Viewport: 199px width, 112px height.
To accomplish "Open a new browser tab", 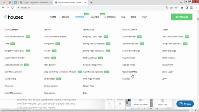I will point(91,2).
